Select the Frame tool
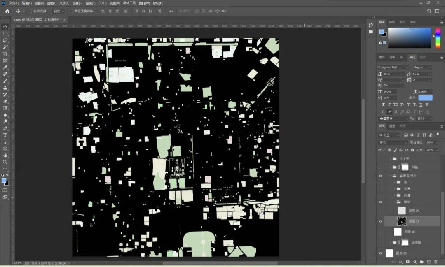This screenshot has width=445, height=267. point(5,60)
